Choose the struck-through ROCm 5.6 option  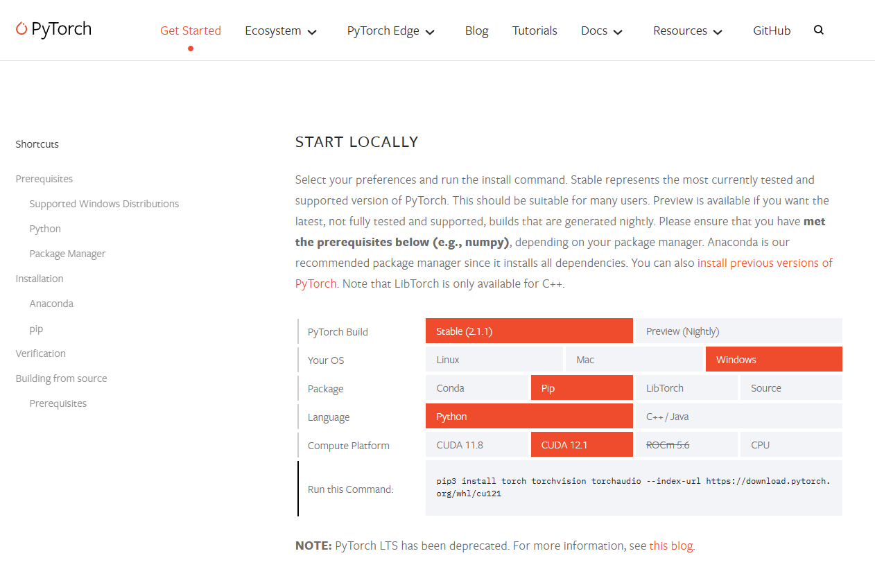686,444
